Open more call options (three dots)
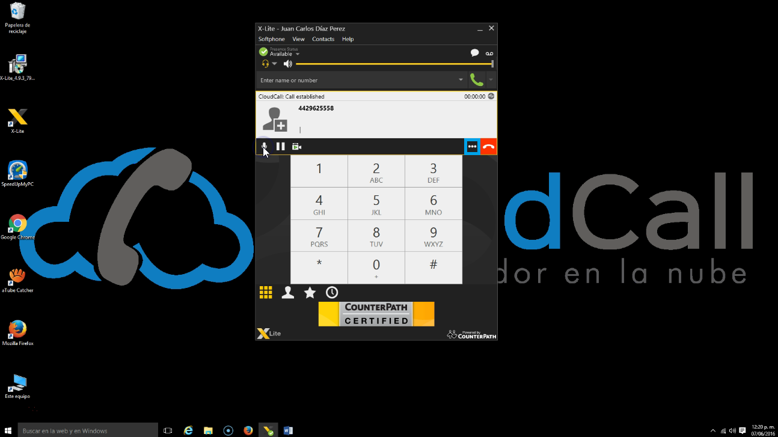Image resolution: width=778 pixels, height=437 pixels. pyautogui.click(x=473, y=147)
